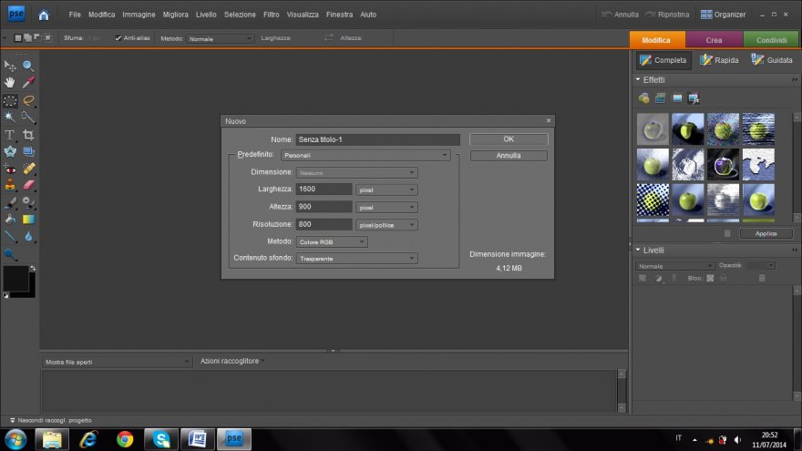Click OK in the Nuovo dialog
This screenshot has width=802, height=451.
click(509, 139)
